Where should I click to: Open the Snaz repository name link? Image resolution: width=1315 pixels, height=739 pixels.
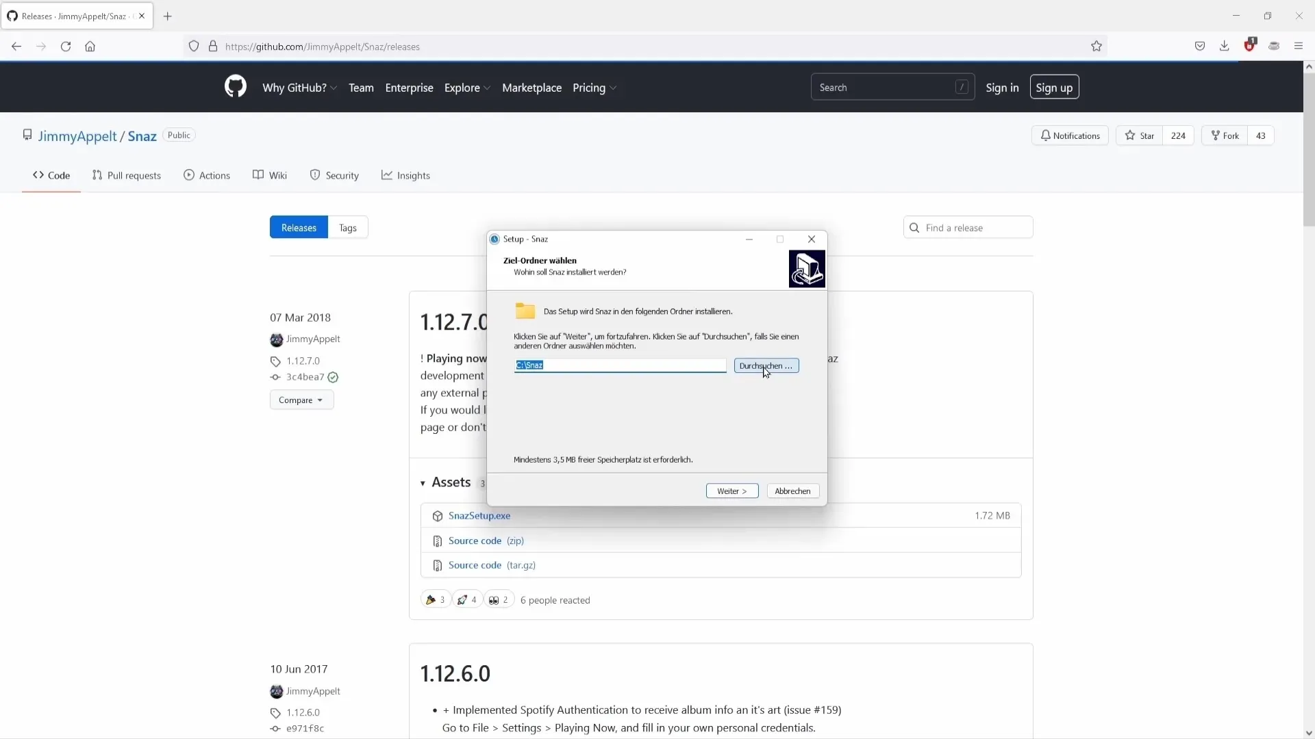[x=142, y=135]
